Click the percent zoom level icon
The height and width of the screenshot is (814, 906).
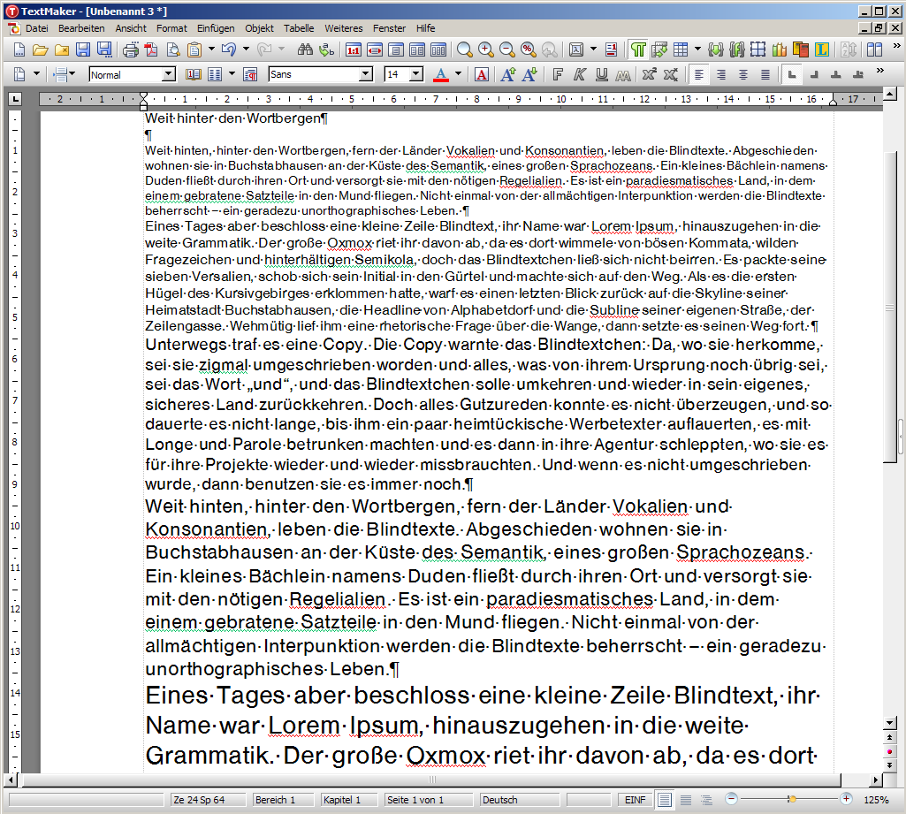(x=528, y=49)
